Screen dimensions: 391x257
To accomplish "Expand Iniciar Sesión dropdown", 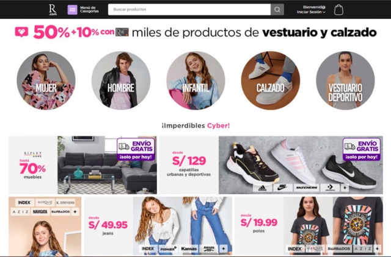I will coord(311,12).
